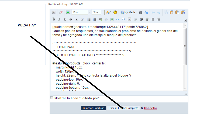The width and height of the screenshot is (207, 117).
Task: Open the text color picker
Action: tap(108, 12)
